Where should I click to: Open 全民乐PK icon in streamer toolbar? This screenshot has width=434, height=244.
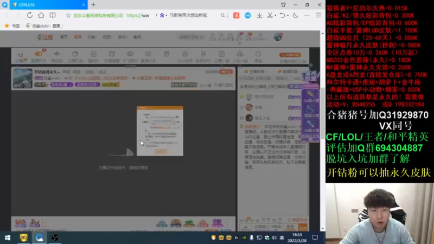[203, 56]
